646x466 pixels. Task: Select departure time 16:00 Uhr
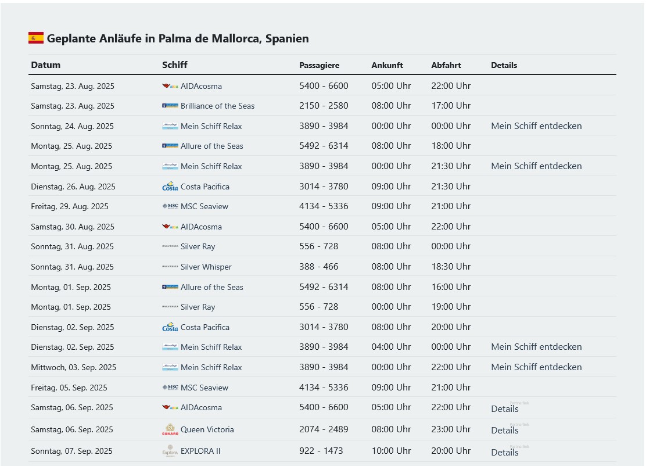pyautogui.click(x=451, y=287)
